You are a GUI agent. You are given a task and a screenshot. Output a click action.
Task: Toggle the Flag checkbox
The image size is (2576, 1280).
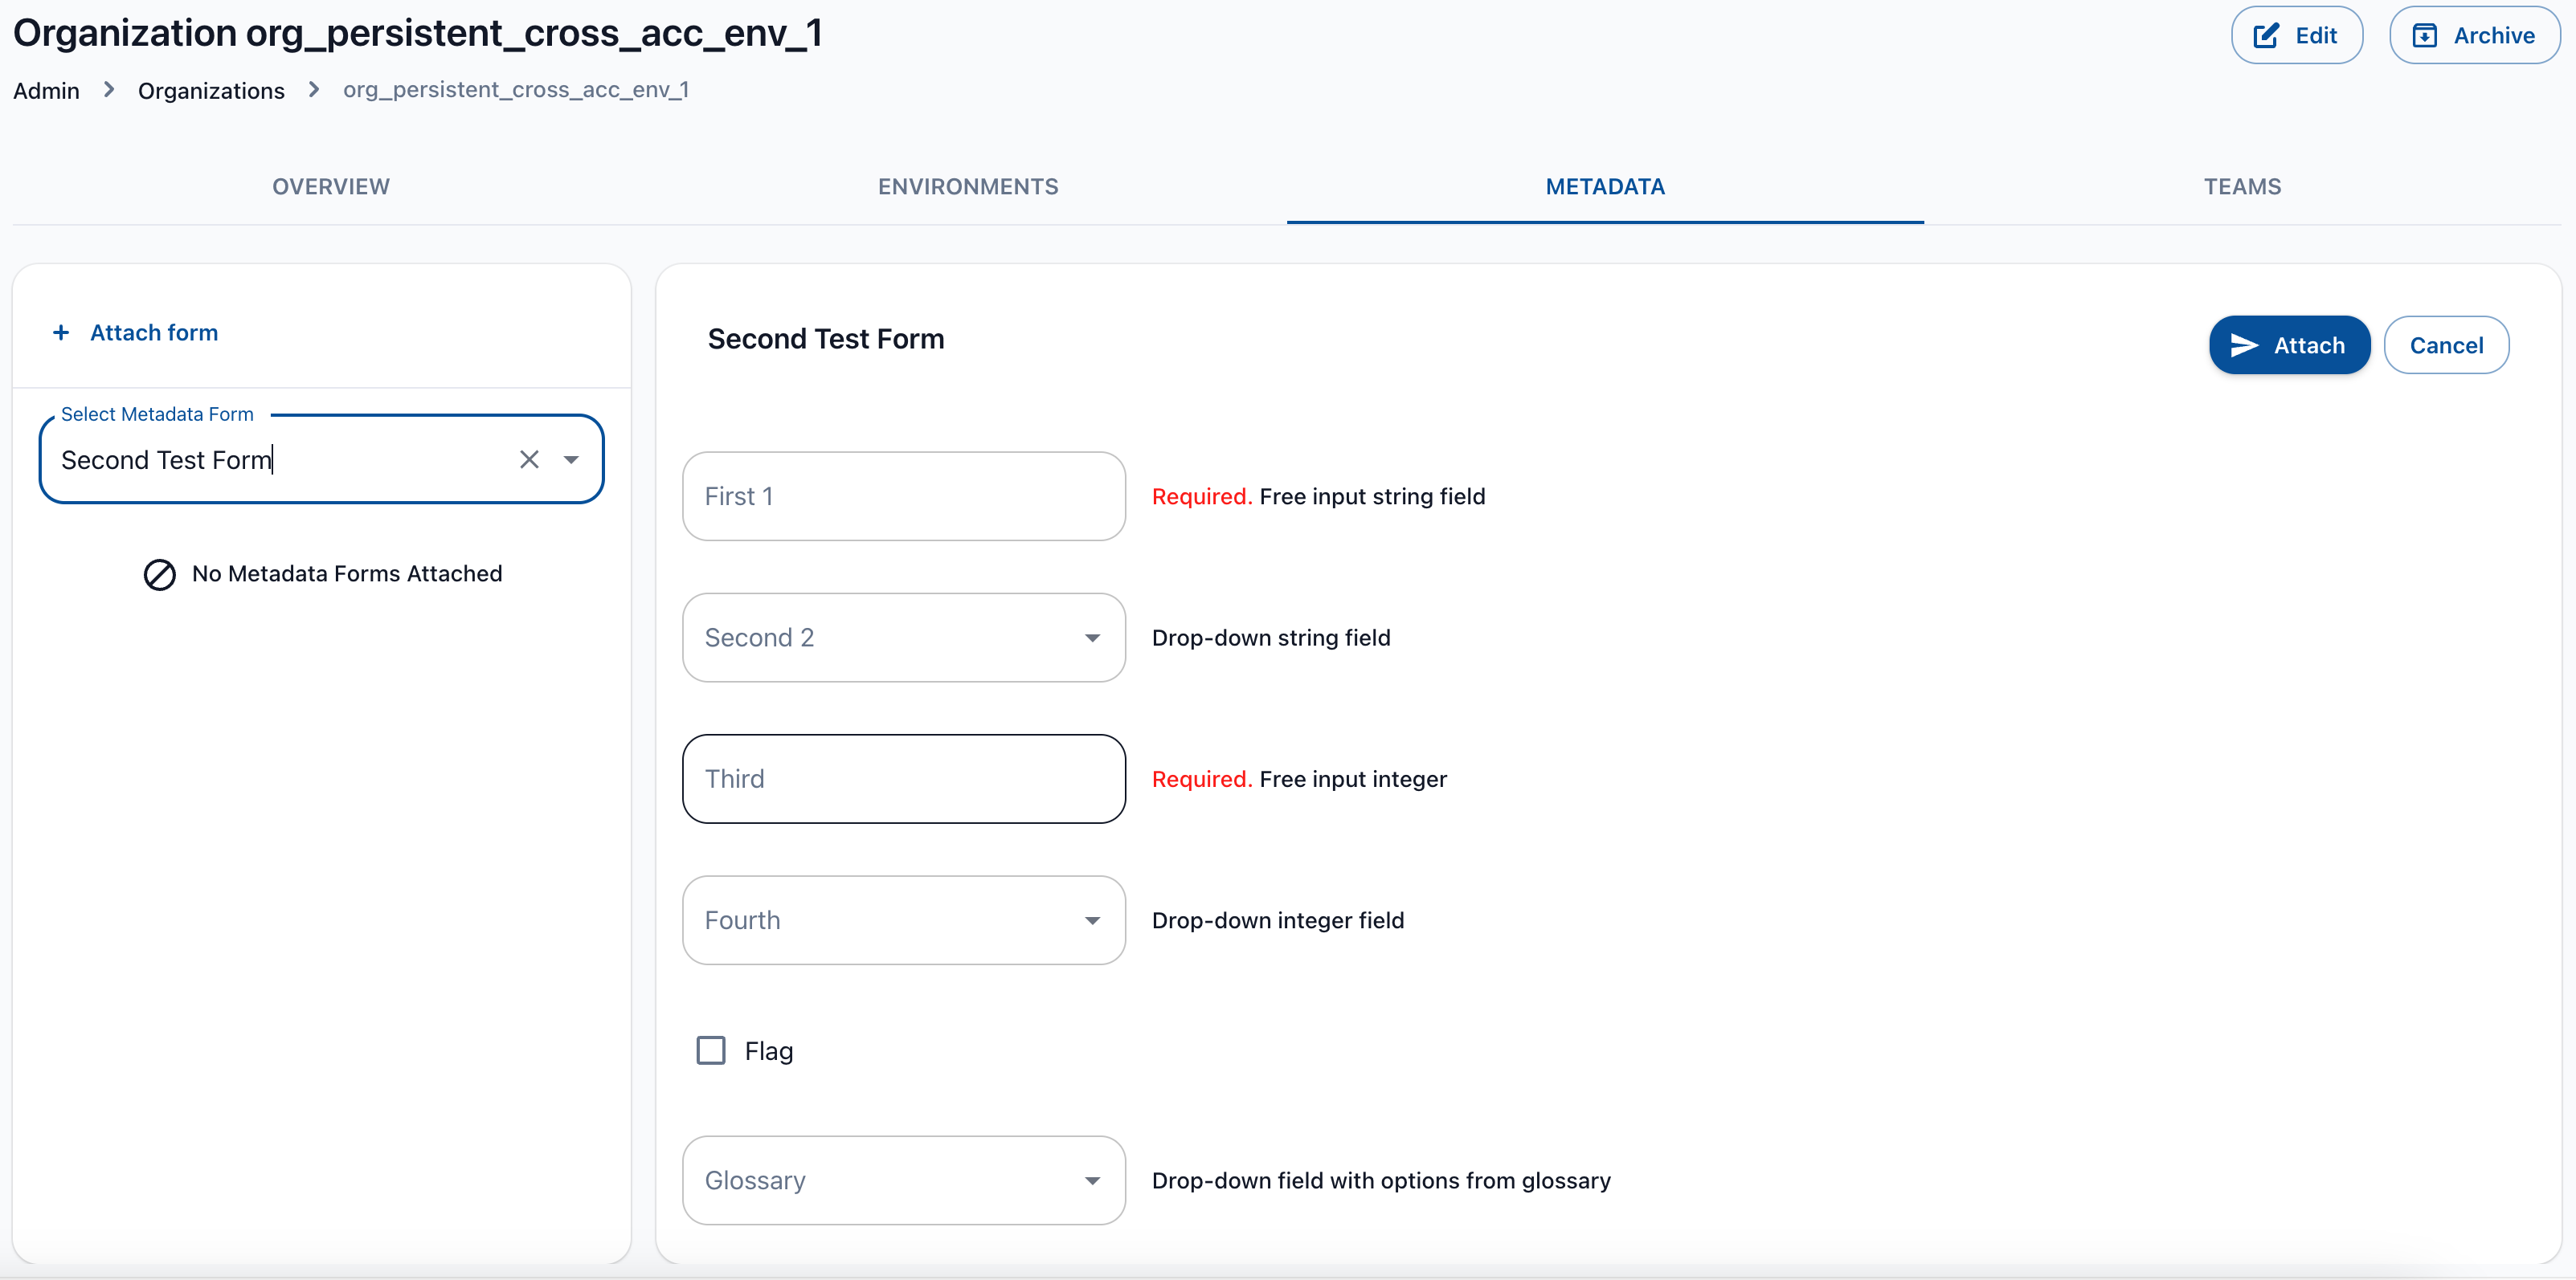pos(711,1051)
